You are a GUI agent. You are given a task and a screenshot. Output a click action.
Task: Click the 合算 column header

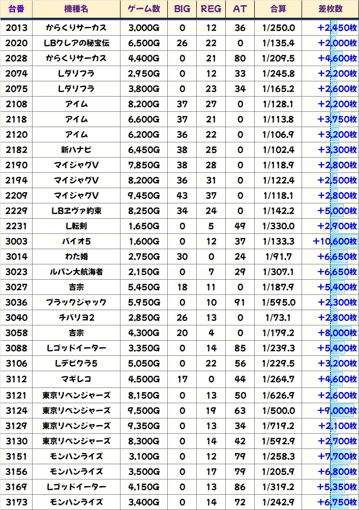[278, 9]
